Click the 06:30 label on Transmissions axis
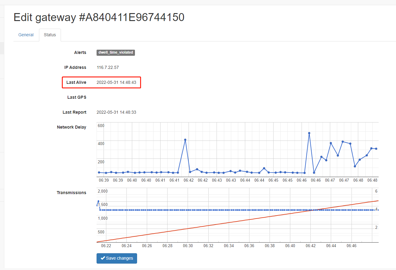This screenshot has width=396, height=270. [188, 245]
